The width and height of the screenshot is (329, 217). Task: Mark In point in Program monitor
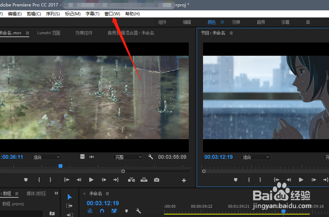(x=249, y=180)
